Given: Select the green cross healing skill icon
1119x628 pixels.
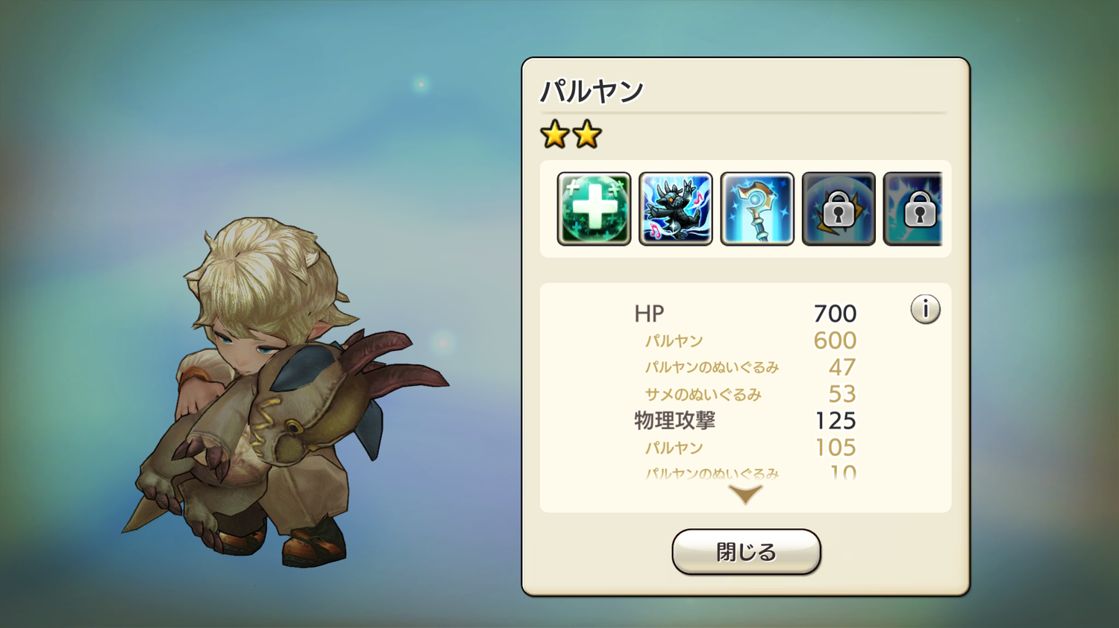Looking at the screenshot, I should [x=594, y=209].
